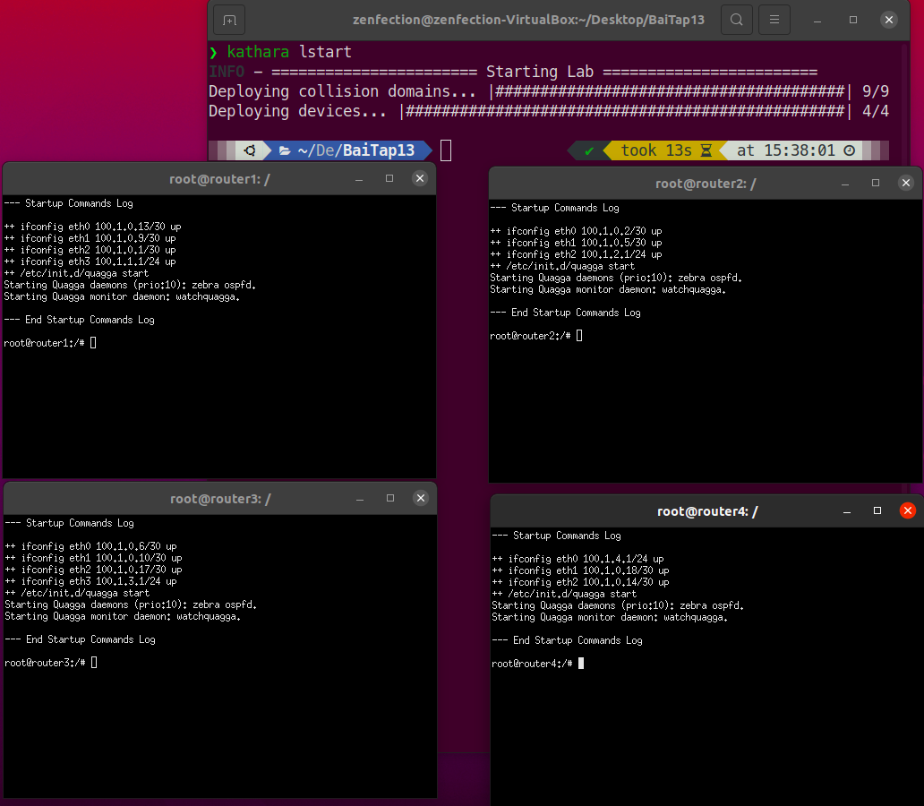The image size is (924, 806).
Task: Click router3 'ifconfig eth0 100.1.0.6/30 up' line
Action: [90, 546]
